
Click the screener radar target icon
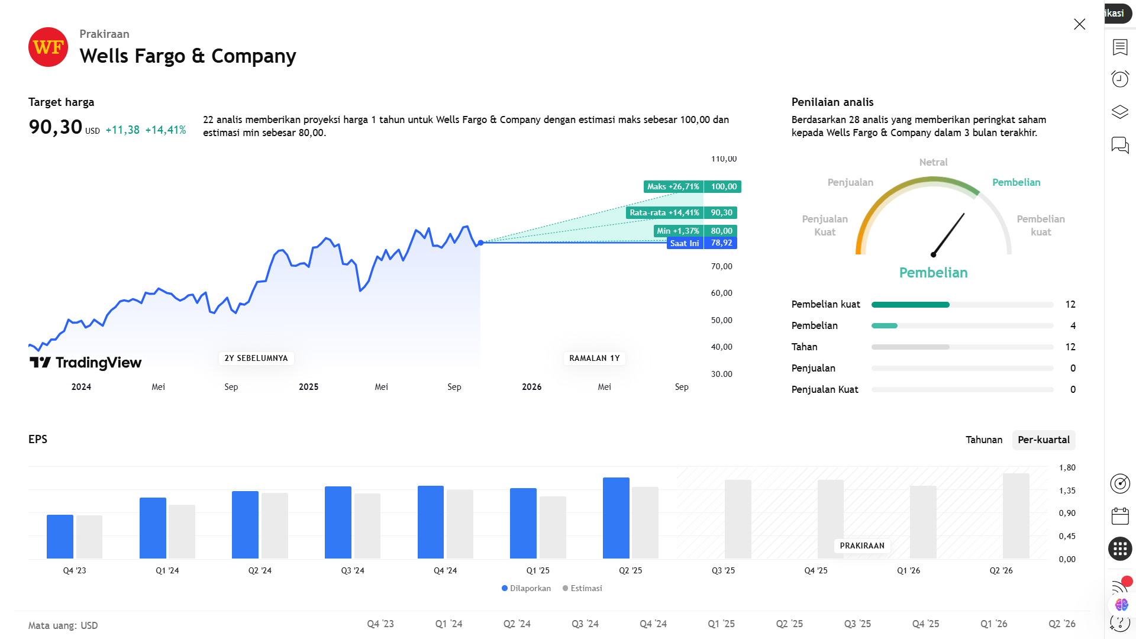1119,483
